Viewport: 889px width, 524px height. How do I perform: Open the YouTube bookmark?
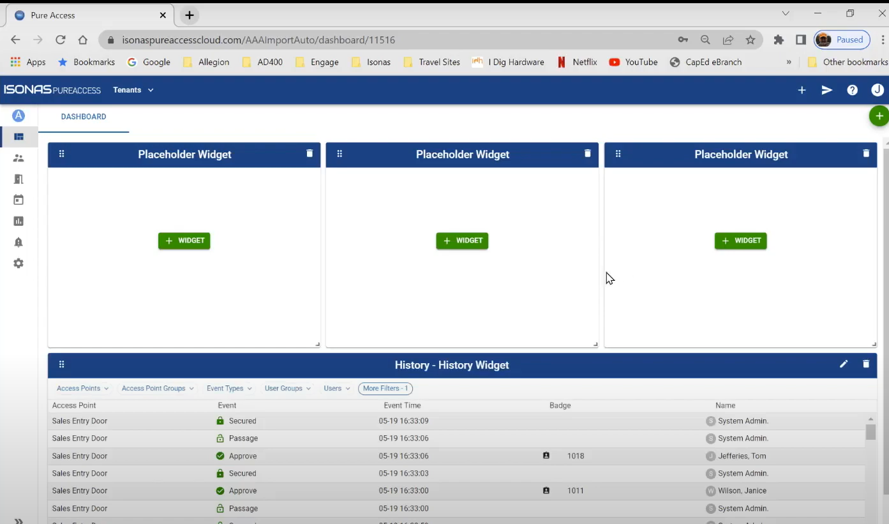coord(634,62)
